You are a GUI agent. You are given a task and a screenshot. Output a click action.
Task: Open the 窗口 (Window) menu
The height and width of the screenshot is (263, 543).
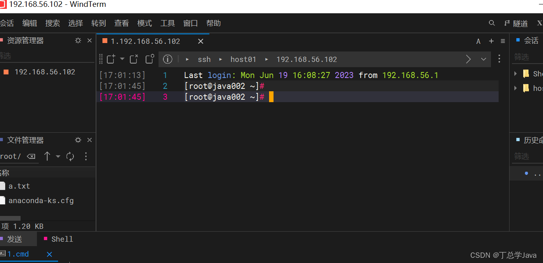[190, 23]
